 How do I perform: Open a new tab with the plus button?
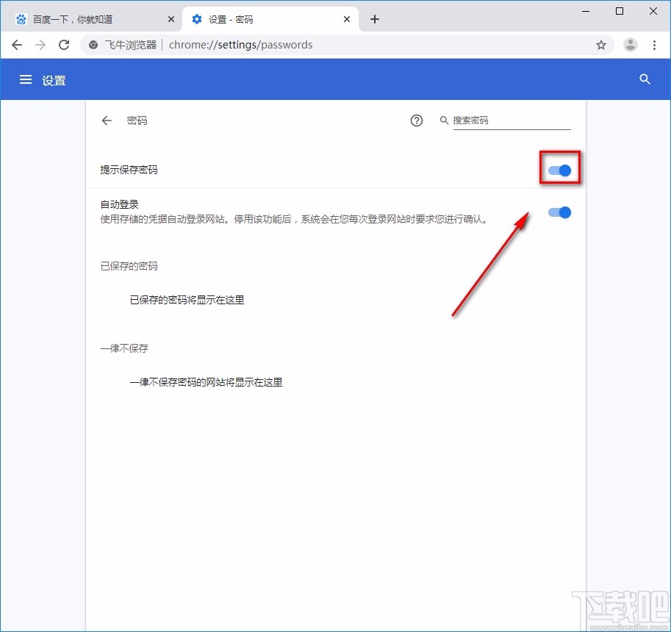click(375, 19)
